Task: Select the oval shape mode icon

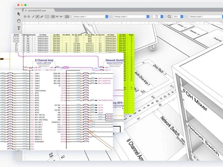Action: [x=57, y=17]
